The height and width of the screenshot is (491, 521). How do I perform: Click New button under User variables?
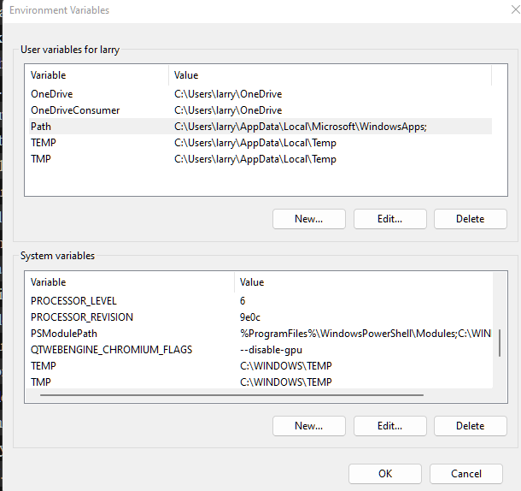pos(308,219)
